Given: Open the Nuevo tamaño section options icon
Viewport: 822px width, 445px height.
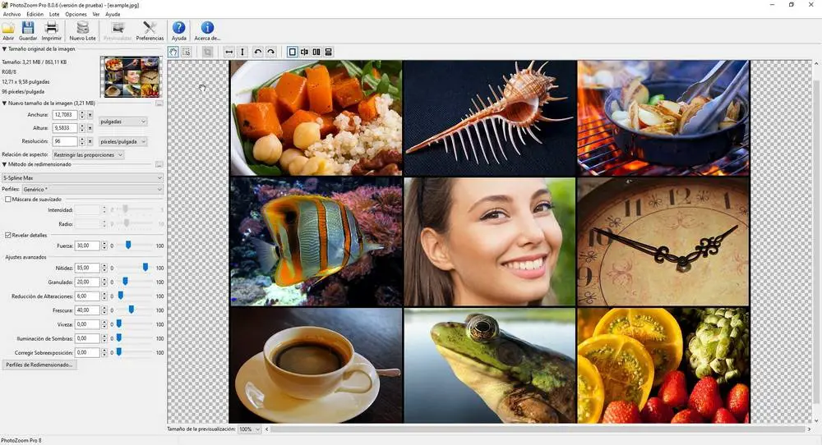Looking at the screenshot, I should click(x=159, y=103).
